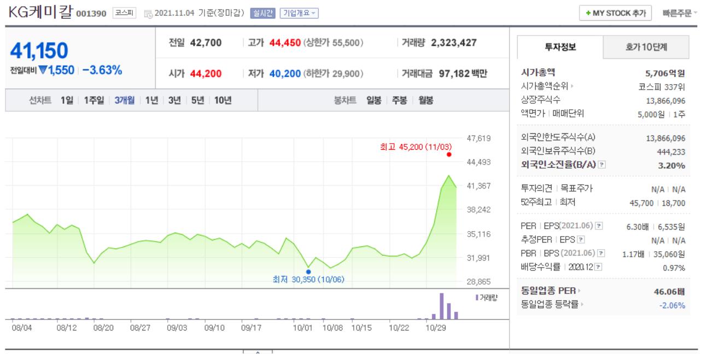Click the help icon next to PBR BPS(2021.06)
The image size is (702, 354).
pyautogui.click(x=601, y=253)
